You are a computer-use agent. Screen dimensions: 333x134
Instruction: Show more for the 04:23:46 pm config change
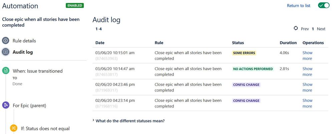pos(307,87)
